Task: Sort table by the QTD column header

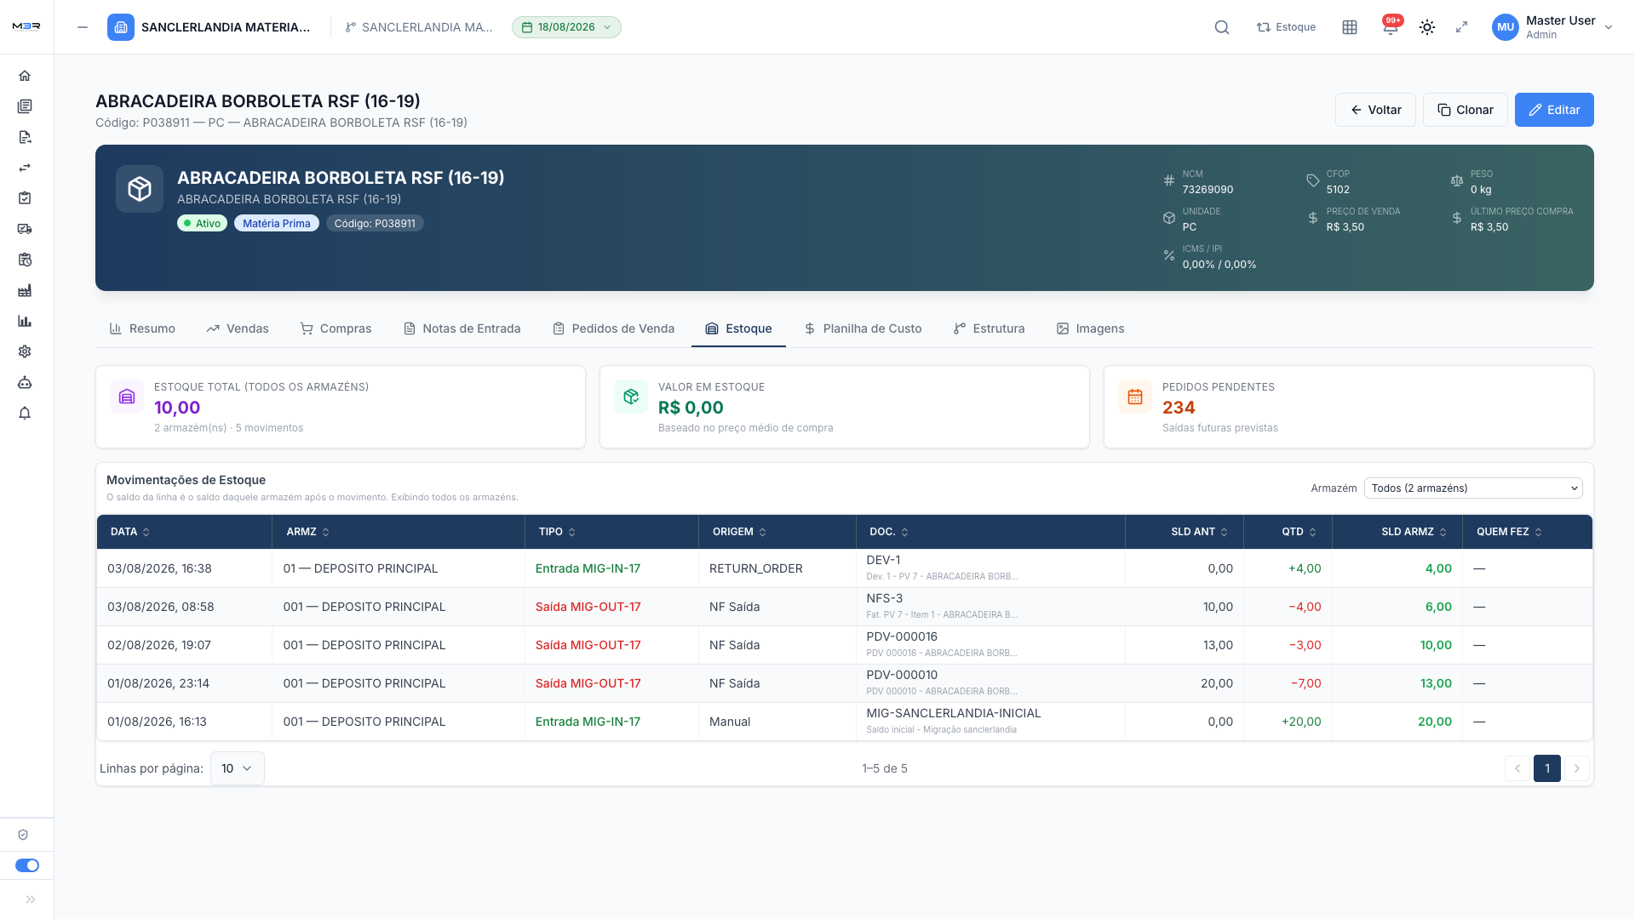Action: tap(1299, 532)
